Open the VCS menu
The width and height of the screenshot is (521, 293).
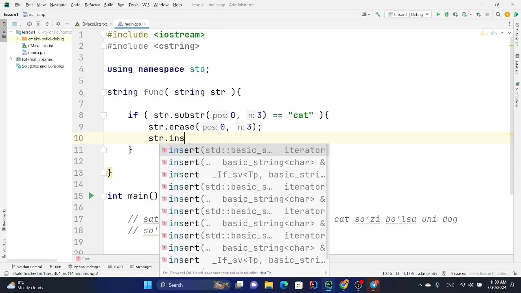tap(145, 5)
